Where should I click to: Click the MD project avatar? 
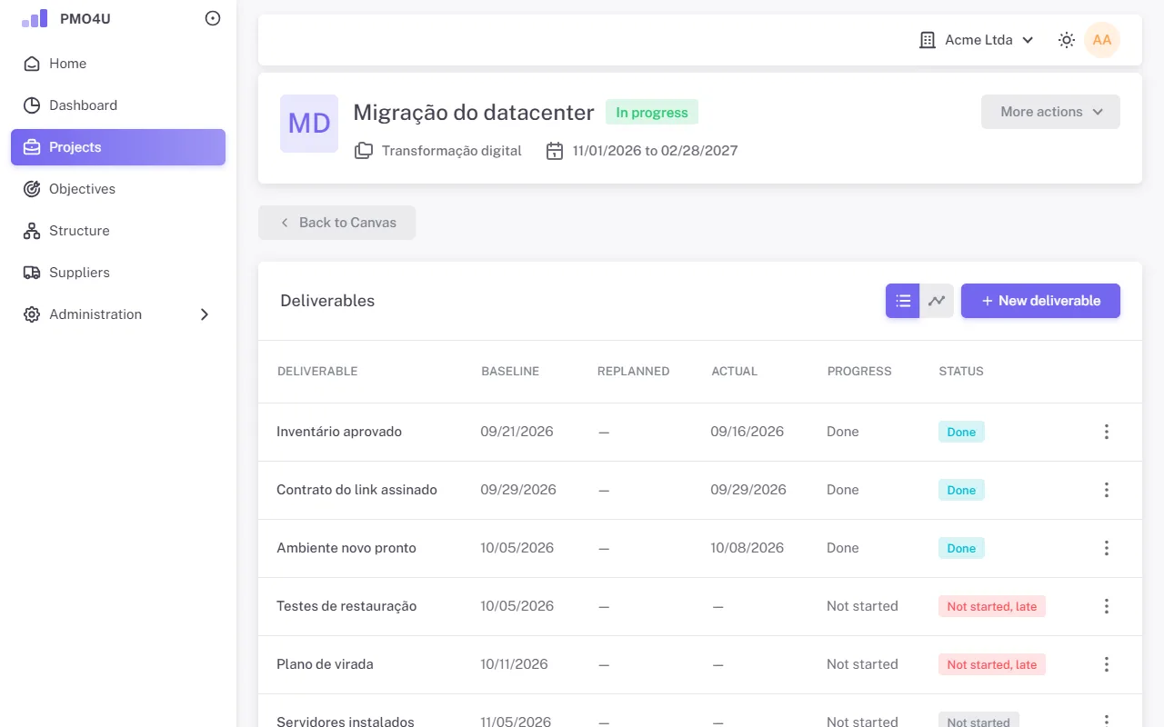[x=309, y=124]
